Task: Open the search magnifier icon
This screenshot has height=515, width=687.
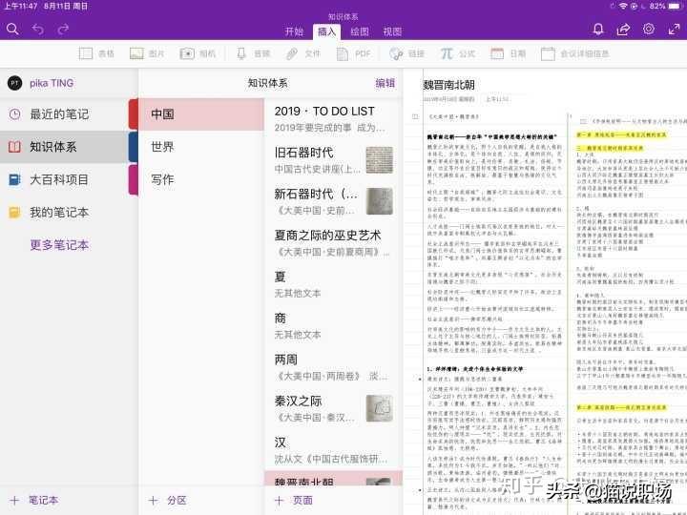Action: [x=12, y=29]
